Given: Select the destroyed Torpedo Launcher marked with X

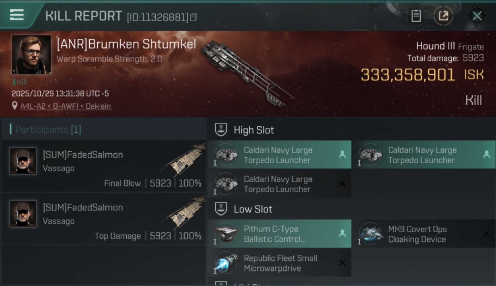Looking at the screenshot, I should [280, 184].
